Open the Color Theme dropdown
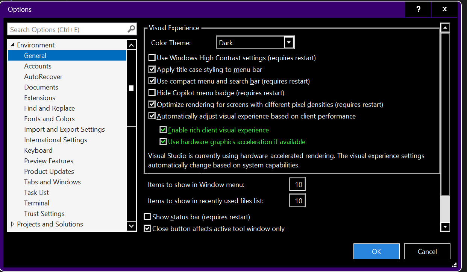 click(x=289, y=43)
